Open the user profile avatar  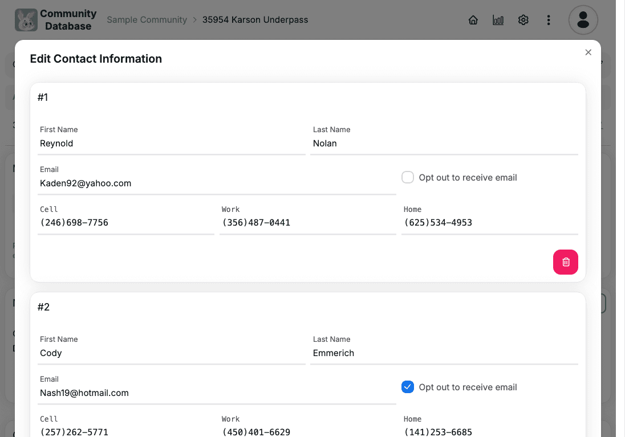click(x=583, y=20)
